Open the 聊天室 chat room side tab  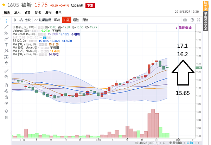[206, 6]
